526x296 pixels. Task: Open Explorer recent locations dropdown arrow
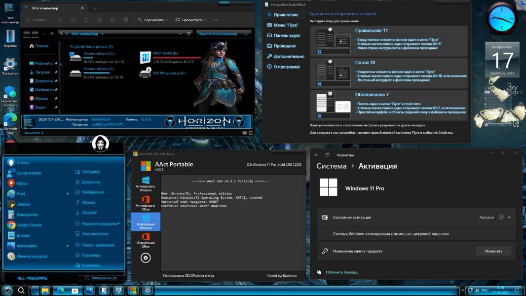coord(43,34)
